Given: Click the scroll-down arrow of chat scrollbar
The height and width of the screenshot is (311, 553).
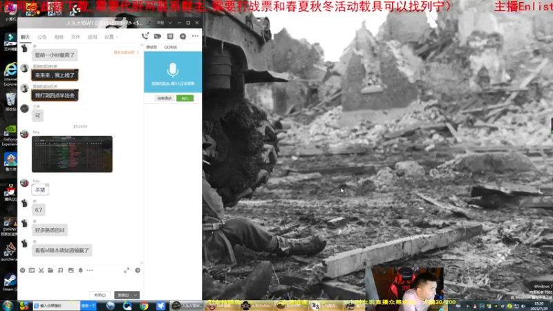Looking at the screenshot, I should point(142,263).
